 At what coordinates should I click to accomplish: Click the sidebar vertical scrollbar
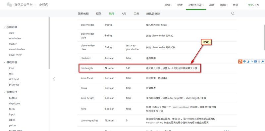[x=49, y=43]
